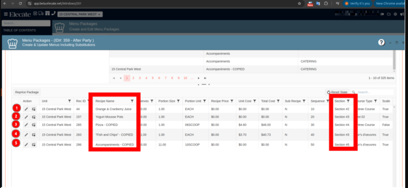
Task: Toggle the select-all checkbox in grid header
Action: click(17, 101)
